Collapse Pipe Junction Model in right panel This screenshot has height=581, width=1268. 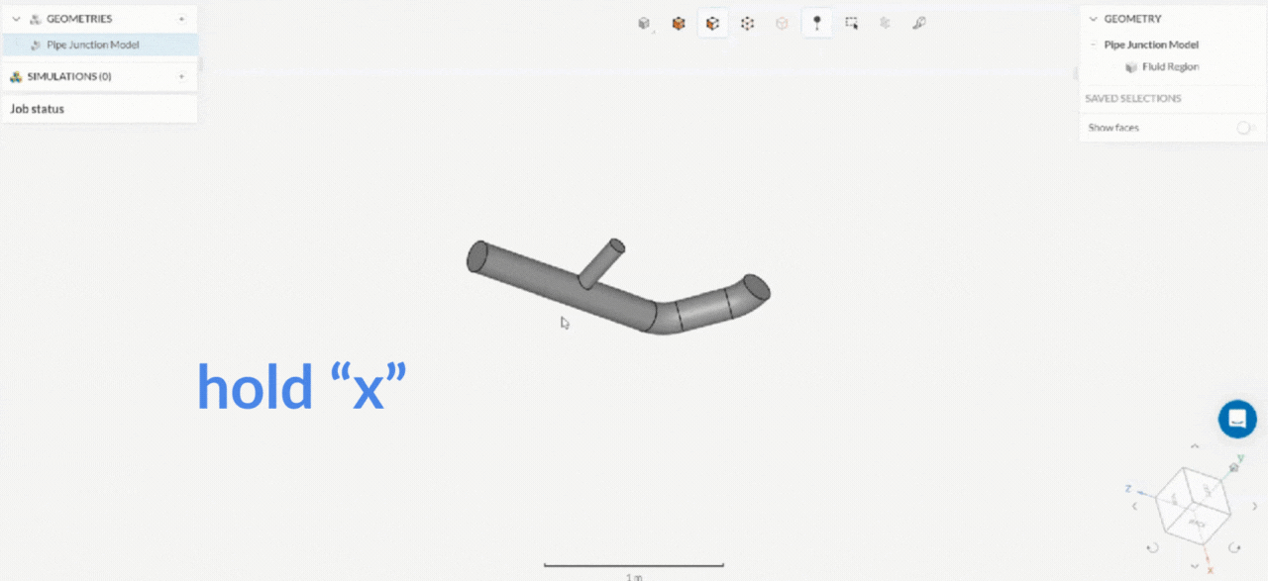1093,45
